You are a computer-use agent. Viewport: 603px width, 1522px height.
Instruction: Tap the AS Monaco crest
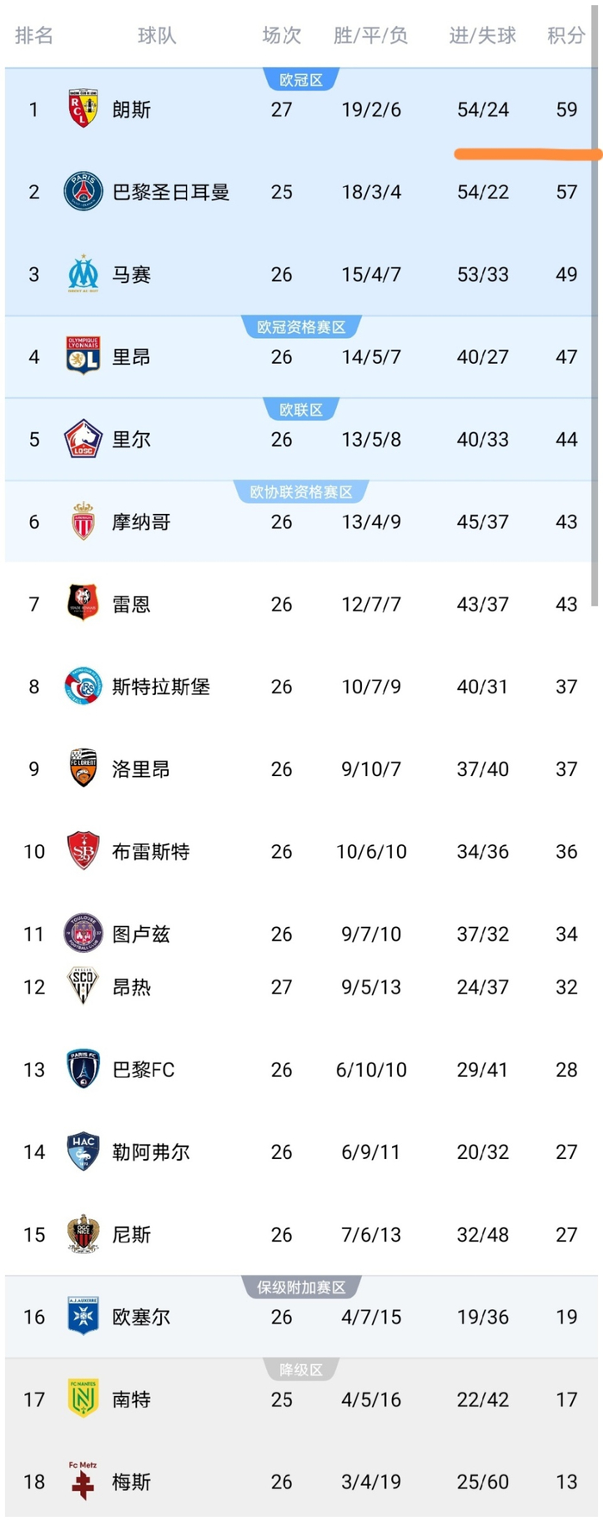click(x=84, y=522)
